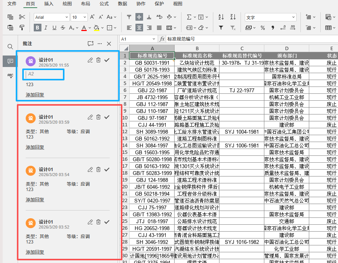Screen dimensions: 338x263
Task: Open the search panel in sidebar
Action: [10, 46]
